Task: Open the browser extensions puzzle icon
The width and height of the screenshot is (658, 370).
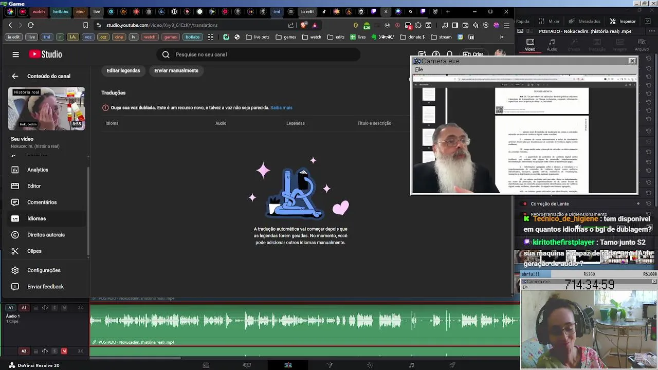Action: [x=418, y=25]
